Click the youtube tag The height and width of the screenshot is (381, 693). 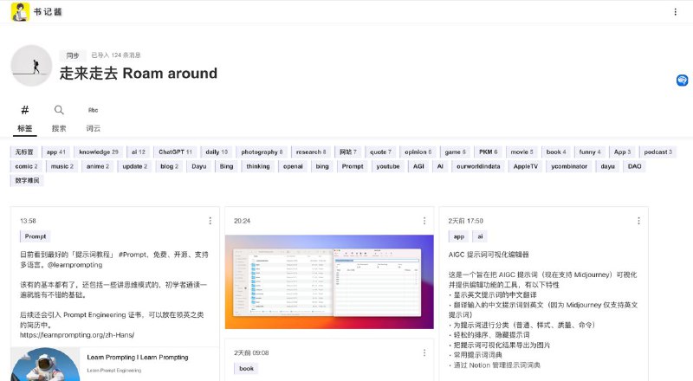[x=387, y=166]
